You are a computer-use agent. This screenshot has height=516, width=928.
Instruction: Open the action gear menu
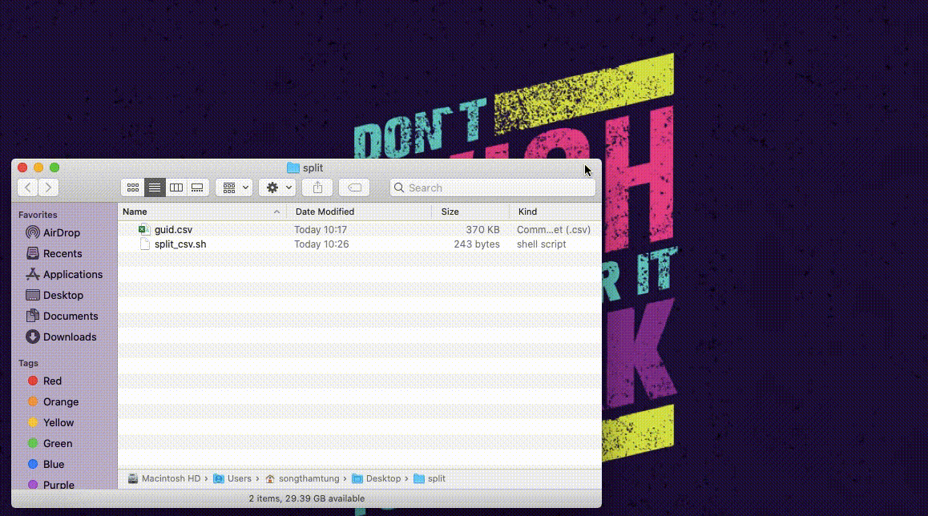[277, 187]
